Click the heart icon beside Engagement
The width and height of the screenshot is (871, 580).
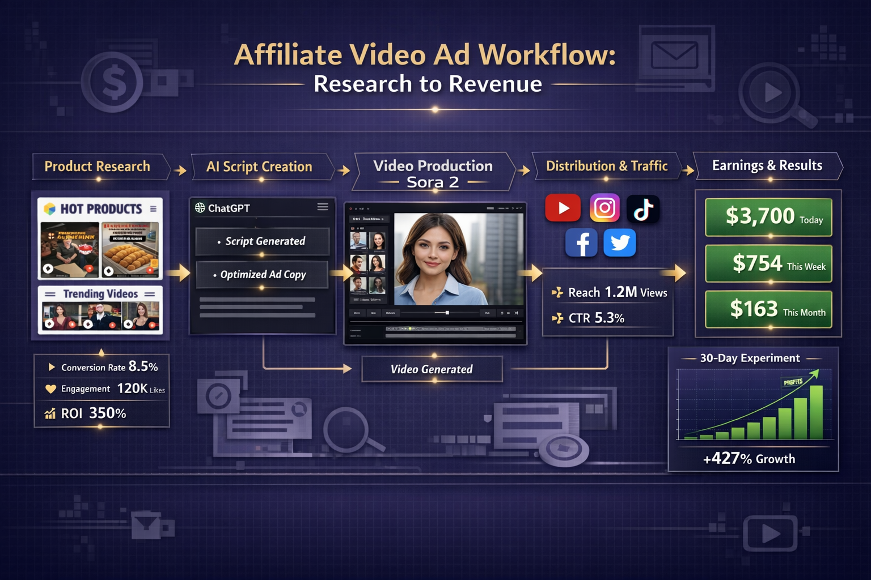click(x=51, y=389)
